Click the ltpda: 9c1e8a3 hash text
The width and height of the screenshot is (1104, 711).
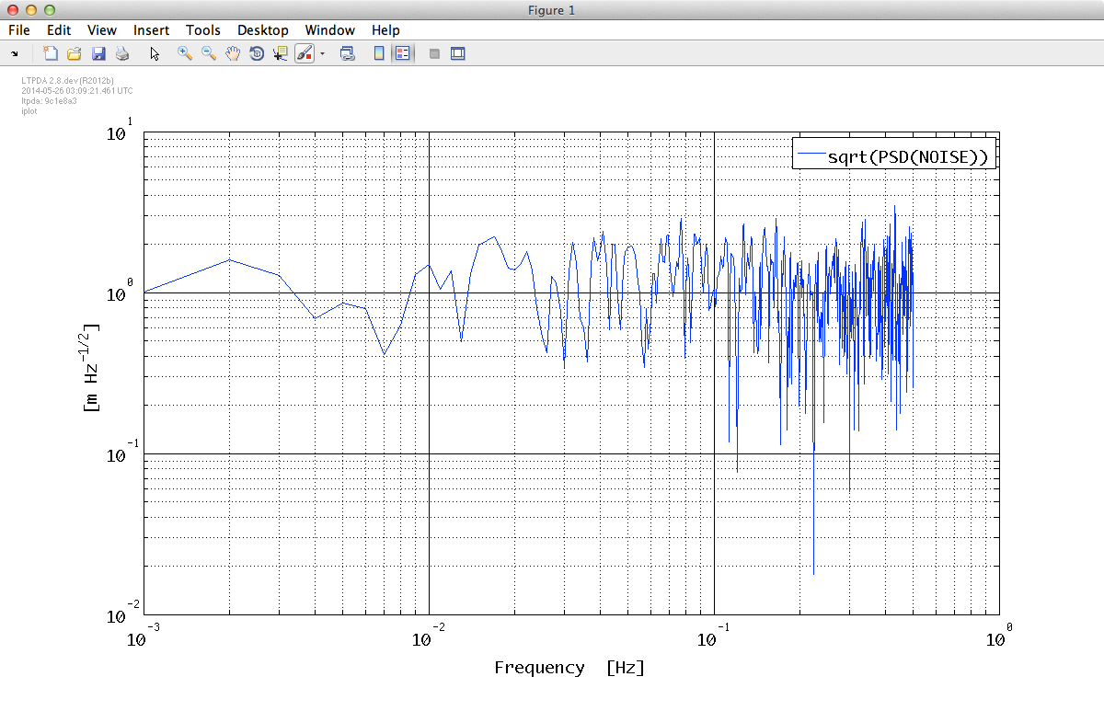[49, 100]
